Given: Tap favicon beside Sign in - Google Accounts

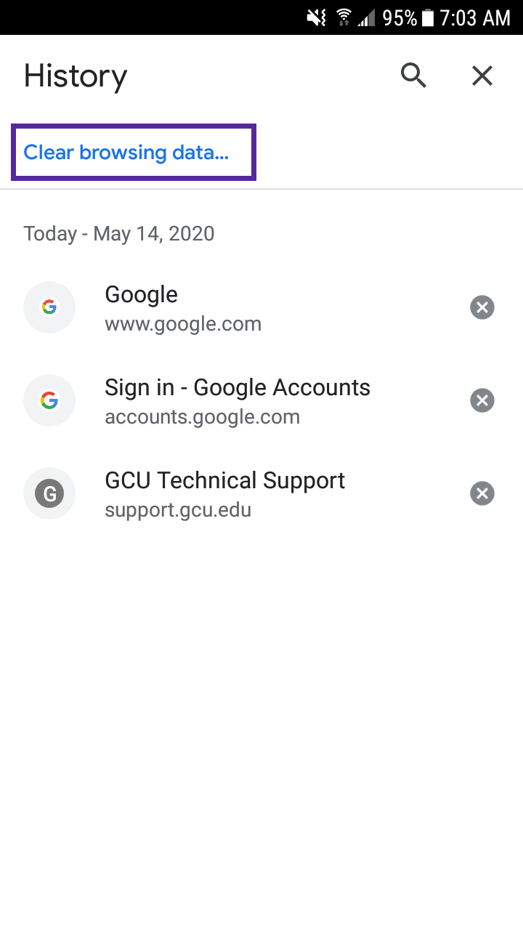Looking at the screenshot, I should (x=49, y=400).
